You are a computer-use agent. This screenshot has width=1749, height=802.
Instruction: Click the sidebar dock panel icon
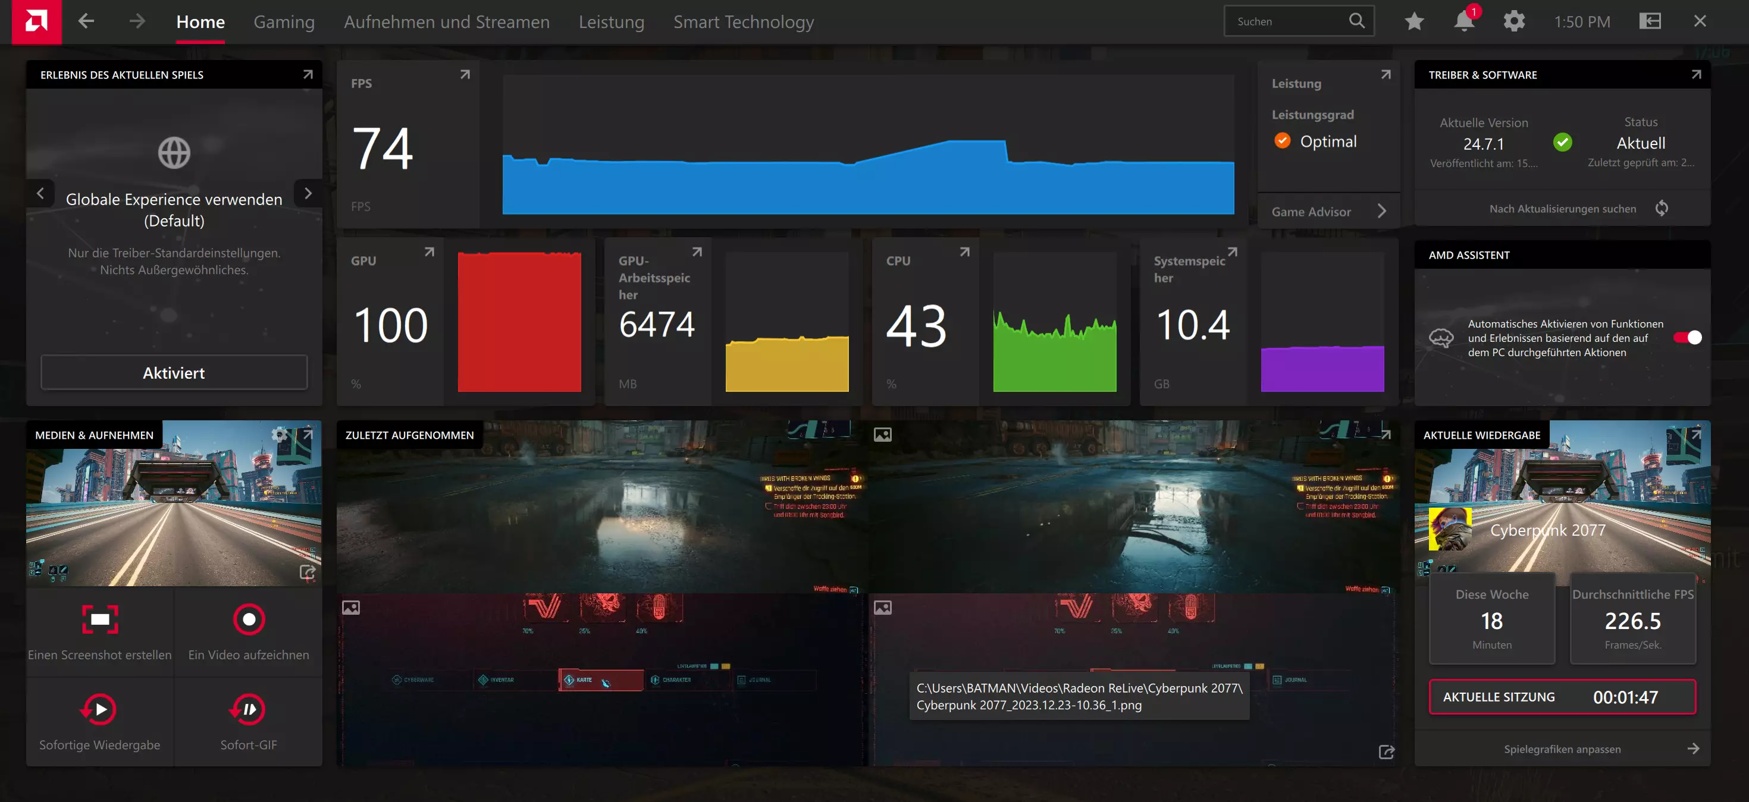[x=1650, y=21]
